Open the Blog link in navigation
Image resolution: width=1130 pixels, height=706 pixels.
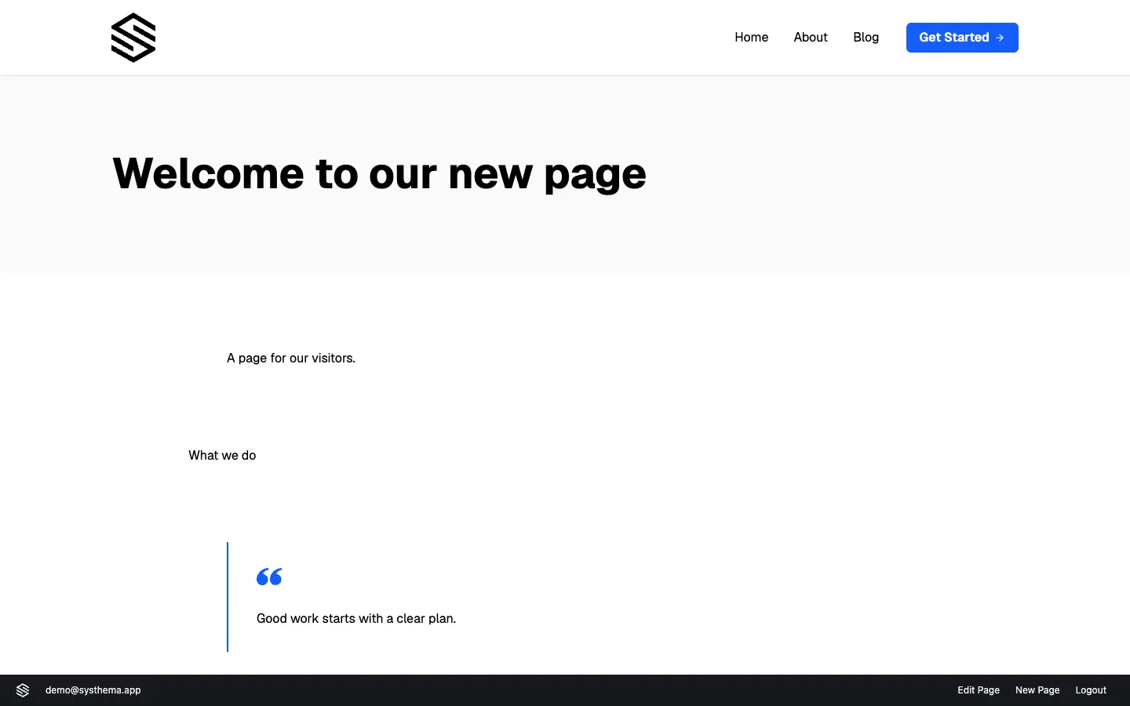(866, 38)
